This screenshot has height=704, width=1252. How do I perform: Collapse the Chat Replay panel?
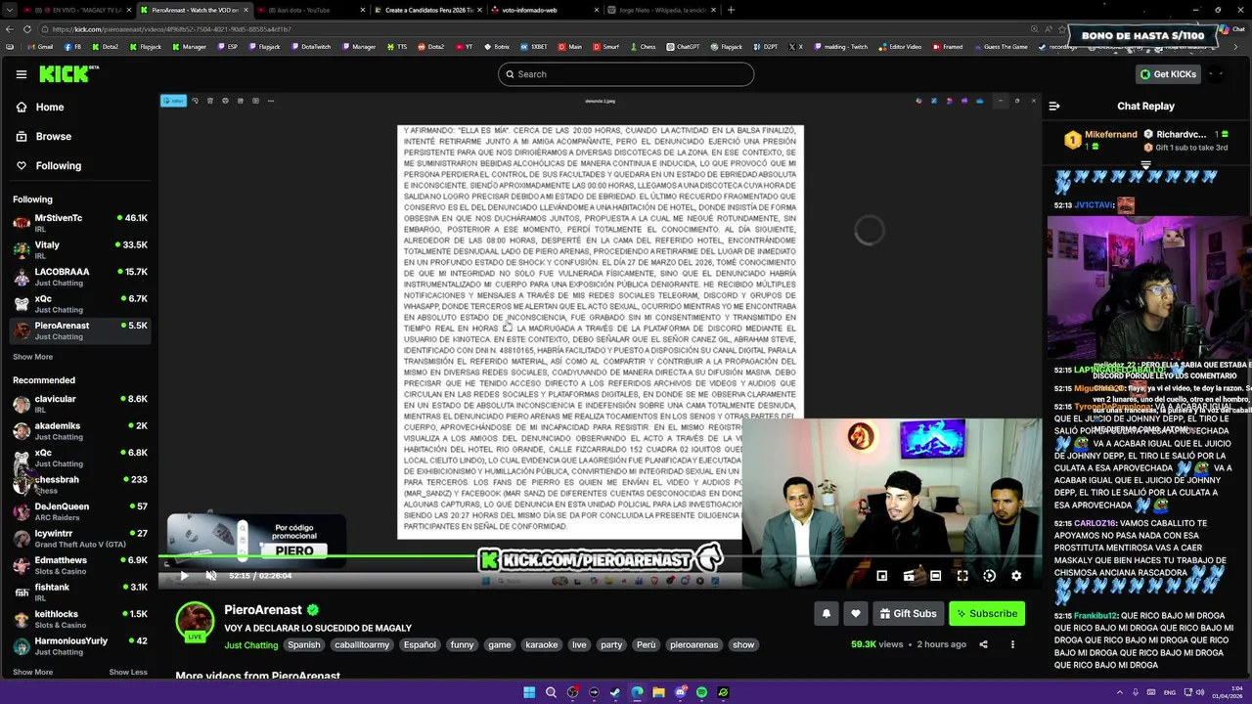(x=1054, y=106)
